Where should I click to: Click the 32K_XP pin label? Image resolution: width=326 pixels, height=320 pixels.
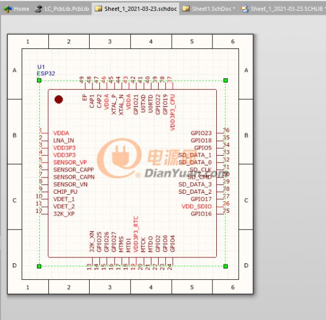pyautogui.click(x=64, y=214)
